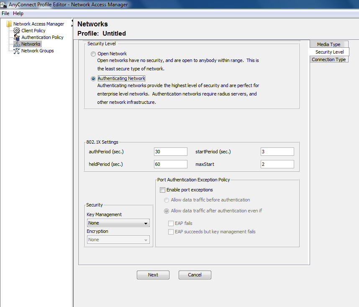Click the Network Access Manager folder icon
359x307 pixels.
tap(9, 24)
